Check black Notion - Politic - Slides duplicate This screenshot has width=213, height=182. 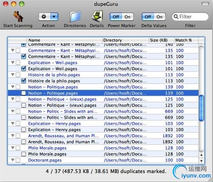pyautogui.click(x=23, y=117)
